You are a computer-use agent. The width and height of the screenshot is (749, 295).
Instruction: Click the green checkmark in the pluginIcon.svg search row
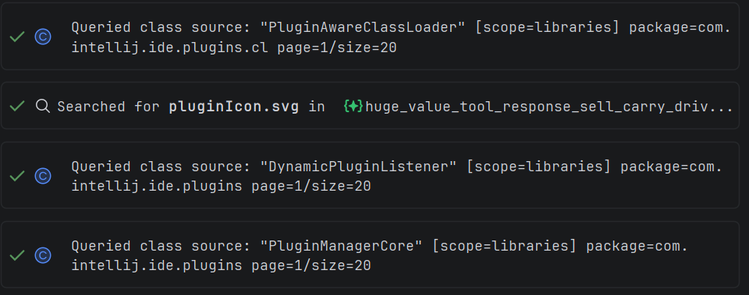(17, 106)
